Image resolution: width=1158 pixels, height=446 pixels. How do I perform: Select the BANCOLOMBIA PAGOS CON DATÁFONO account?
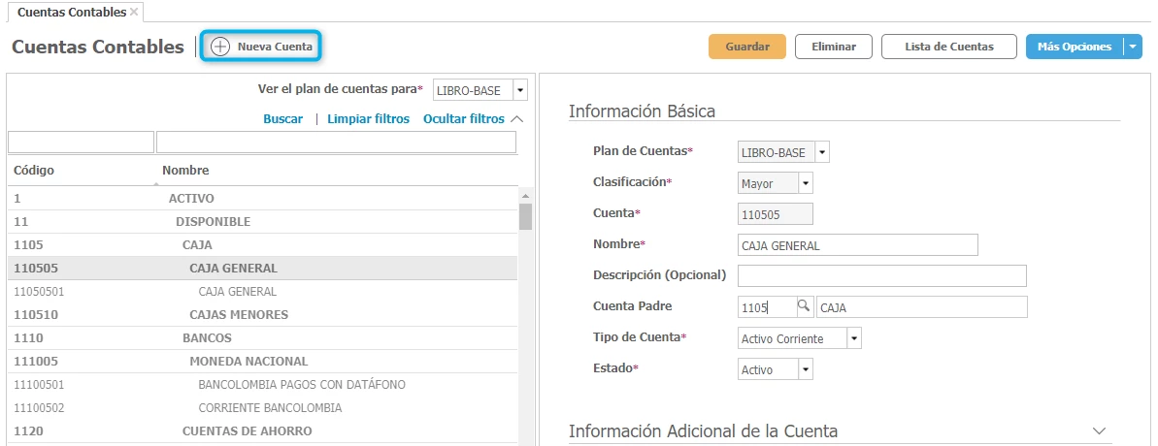click(301, 385)
